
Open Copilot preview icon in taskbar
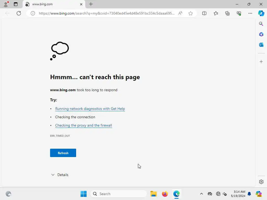point(259,194)
